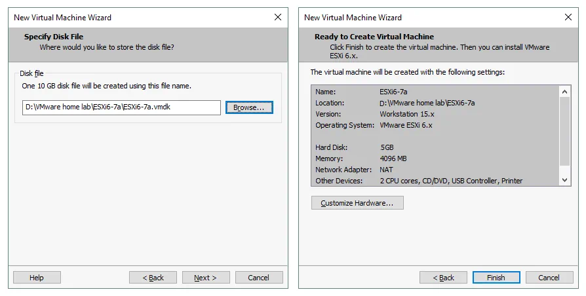Screen dimensions: 586x296
Task: Select the Network Adapter value NAT
Action: coord(387,170)
